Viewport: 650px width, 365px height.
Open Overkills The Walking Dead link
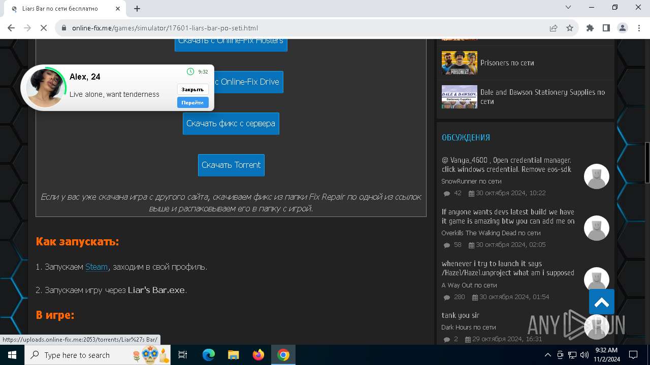(x=491, y=233)
